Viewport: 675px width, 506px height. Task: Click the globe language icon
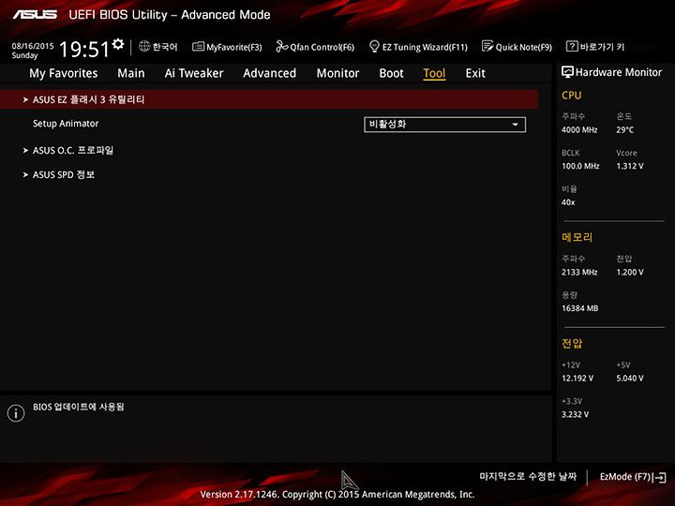coord(144,46)
